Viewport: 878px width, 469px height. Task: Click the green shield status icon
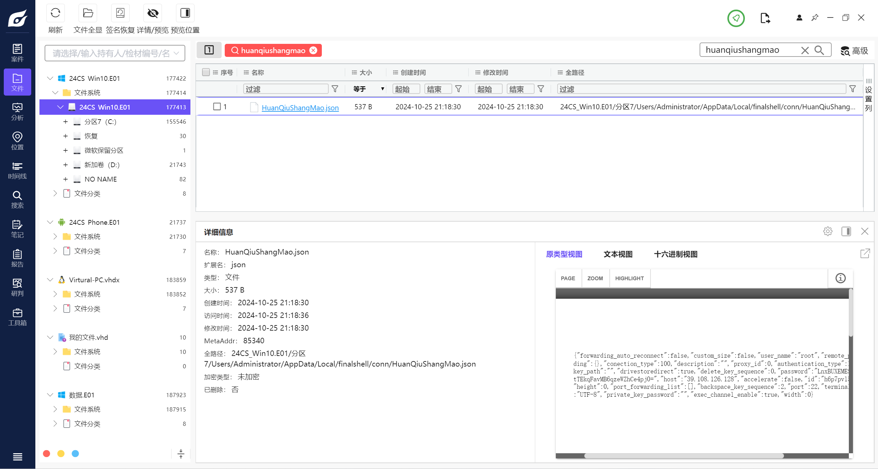(736, 18)
